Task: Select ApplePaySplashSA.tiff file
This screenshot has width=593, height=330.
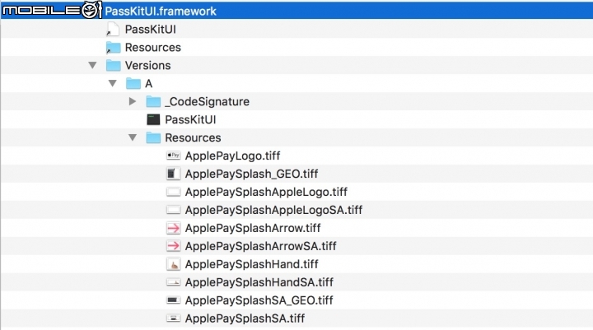Action: (x=245, y=318)
